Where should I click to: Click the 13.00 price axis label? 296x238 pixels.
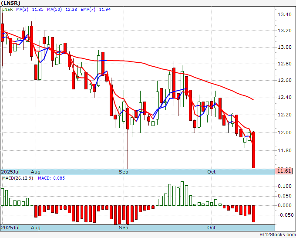pos(285,47)
